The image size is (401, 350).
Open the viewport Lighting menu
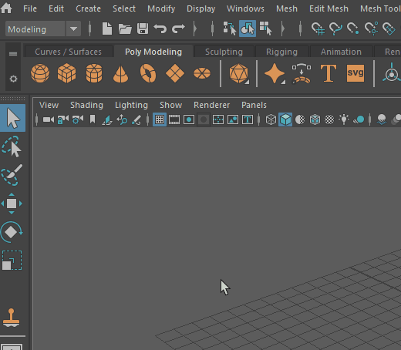[131, 105]
